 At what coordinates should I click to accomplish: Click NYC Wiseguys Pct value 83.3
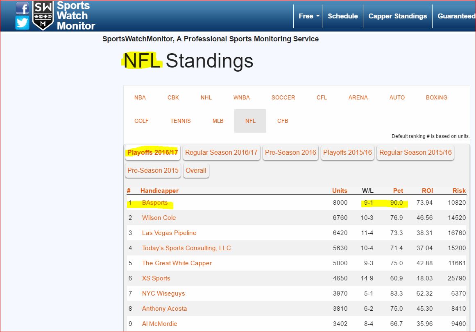(x=397, y=294)
